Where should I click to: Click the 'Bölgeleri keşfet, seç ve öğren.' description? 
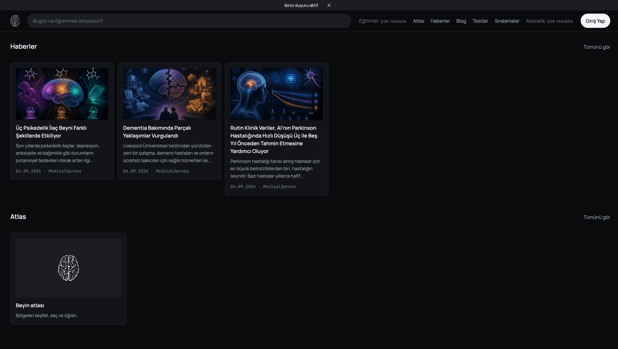tap(47, 316)
